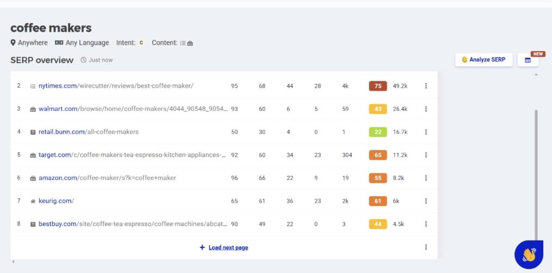552x273 pixels.
Task: Open the keurig.com homepage link
Action: click(x=57, y=201)
